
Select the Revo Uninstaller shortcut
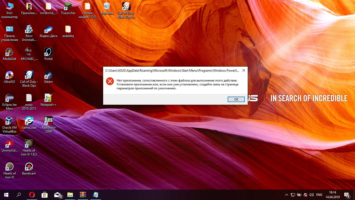pyautogui.click(x=29, y=33)
